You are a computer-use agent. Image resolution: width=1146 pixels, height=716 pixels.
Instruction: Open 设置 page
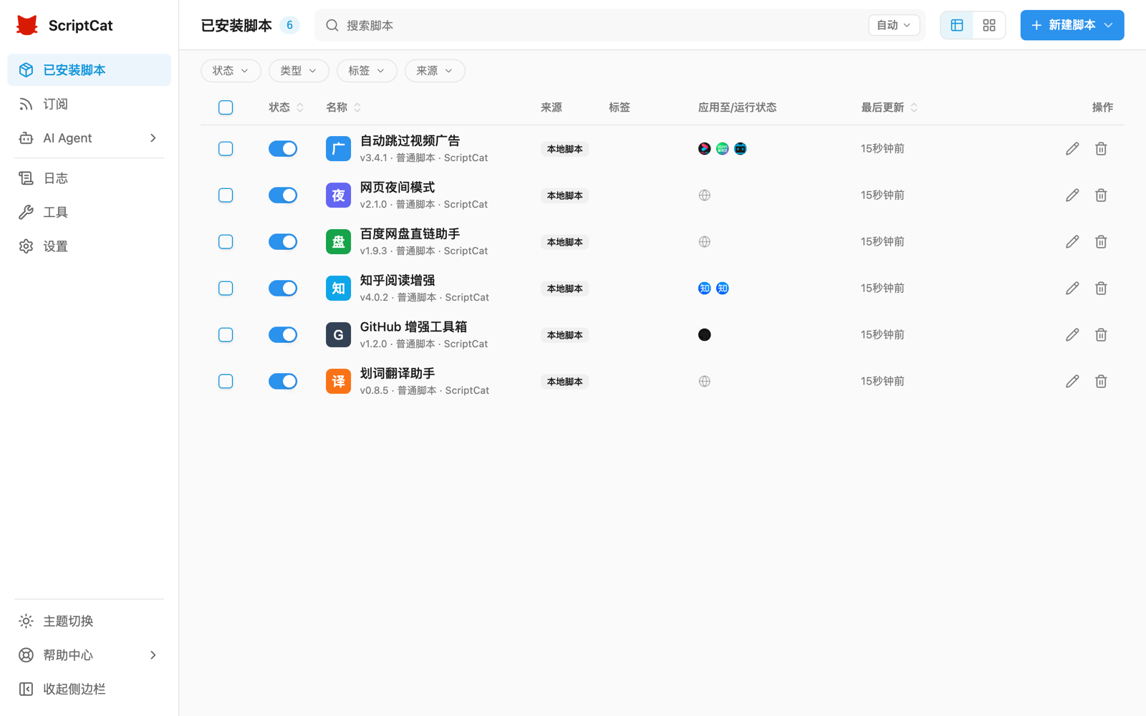89,246
